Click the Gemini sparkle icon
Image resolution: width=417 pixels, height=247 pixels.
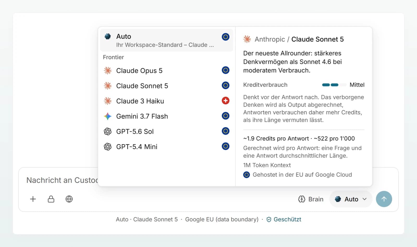pyautogui.click(x=108, y=116)
